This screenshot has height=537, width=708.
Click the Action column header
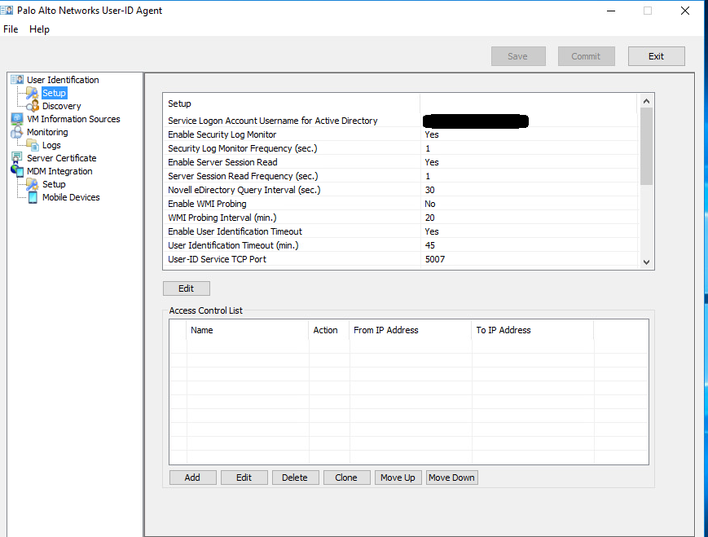329,330
